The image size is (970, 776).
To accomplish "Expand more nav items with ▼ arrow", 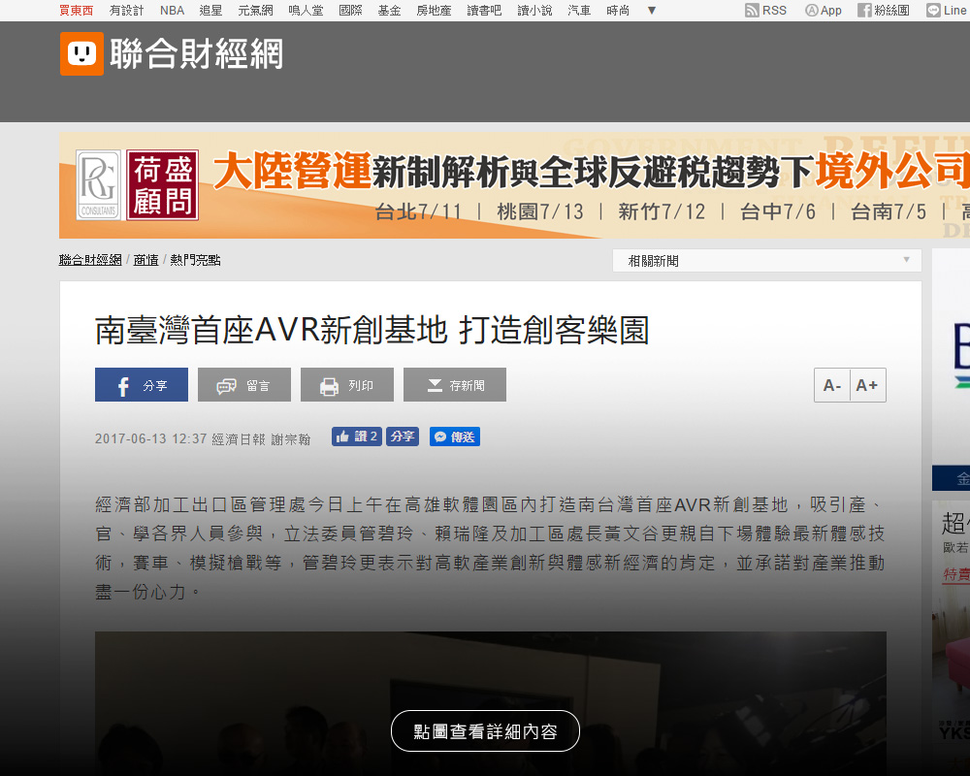I will (651, 10).
